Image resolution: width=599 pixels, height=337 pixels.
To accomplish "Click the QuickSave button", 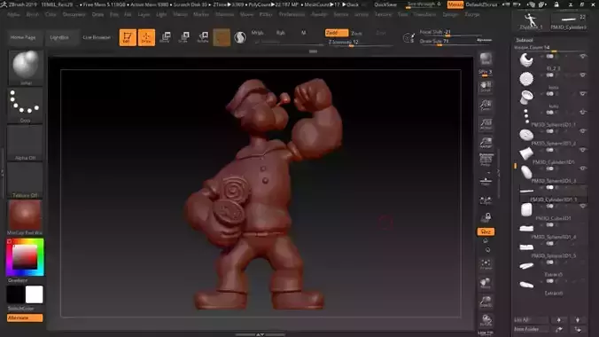I will [x=385, y=4].
